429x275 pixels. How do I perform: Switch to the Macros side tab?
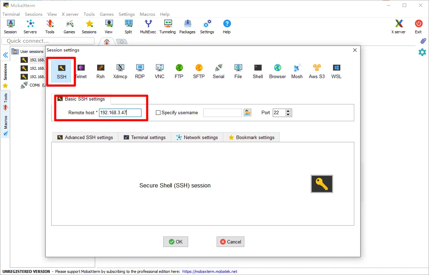[5, 126]
